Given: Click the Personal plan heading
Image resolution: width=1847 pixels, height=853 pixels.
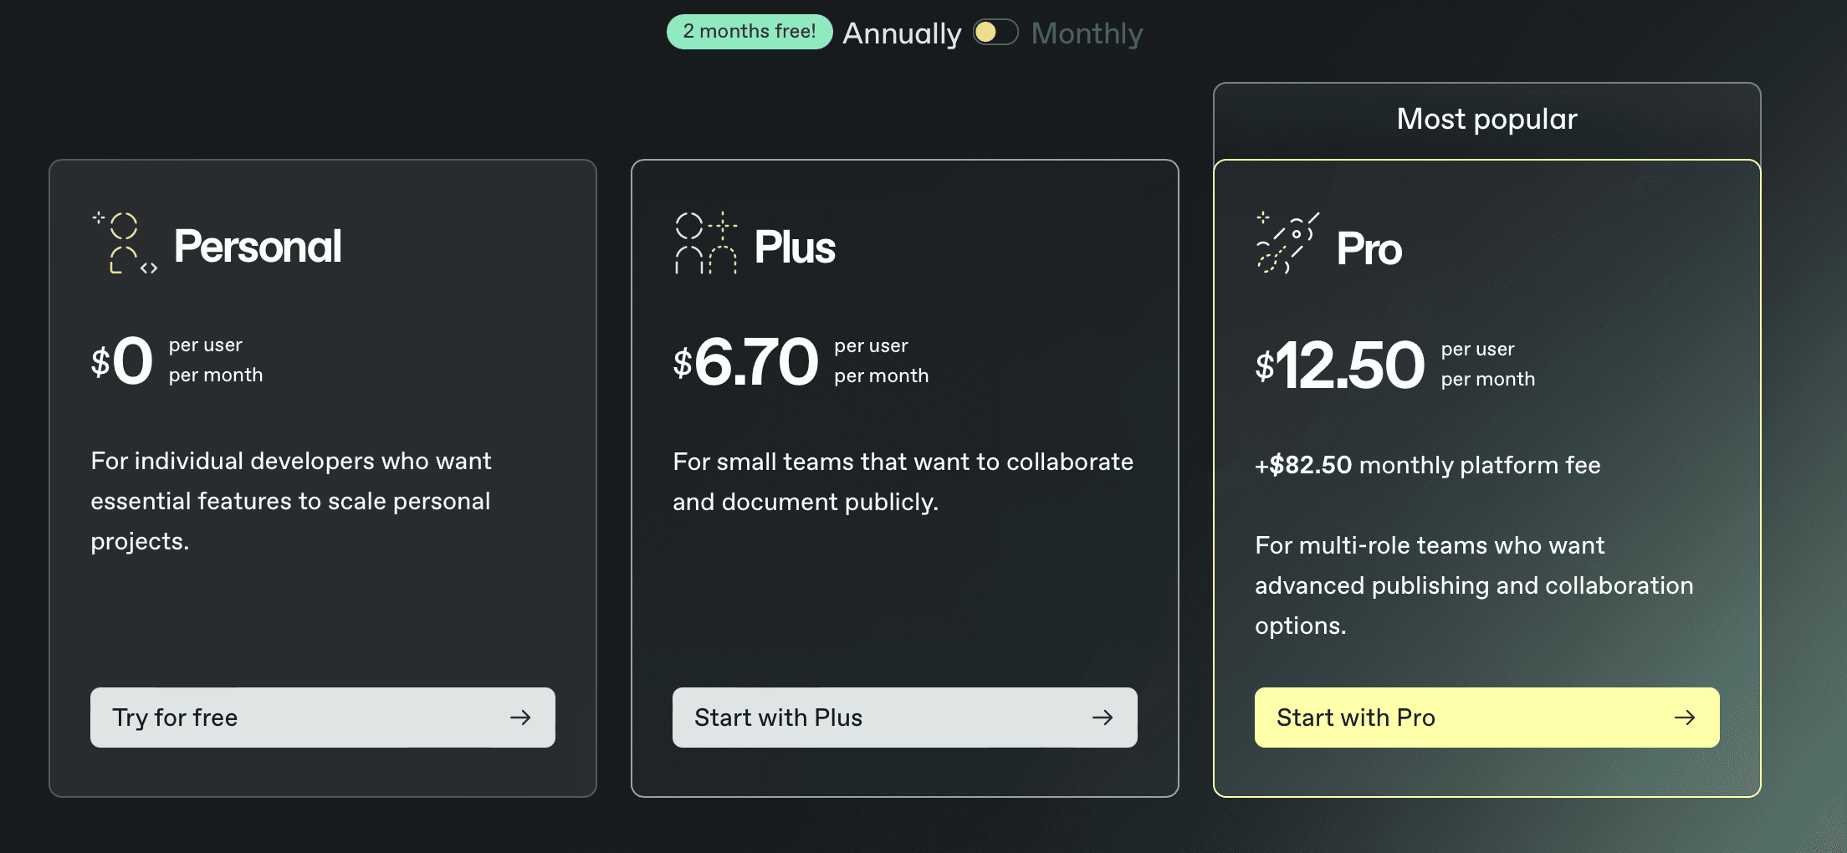Looking at the screenshot, I should [258, 247].
